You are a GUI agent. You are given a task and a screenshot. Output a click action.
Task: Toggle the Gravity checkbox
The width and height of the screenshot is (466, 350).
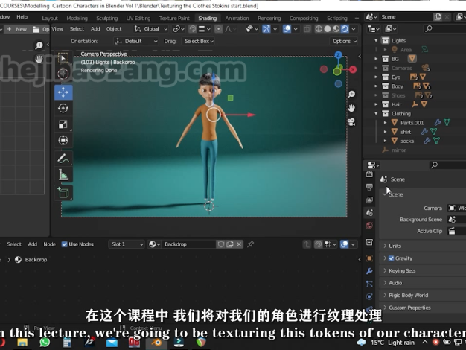pos(392,258)
